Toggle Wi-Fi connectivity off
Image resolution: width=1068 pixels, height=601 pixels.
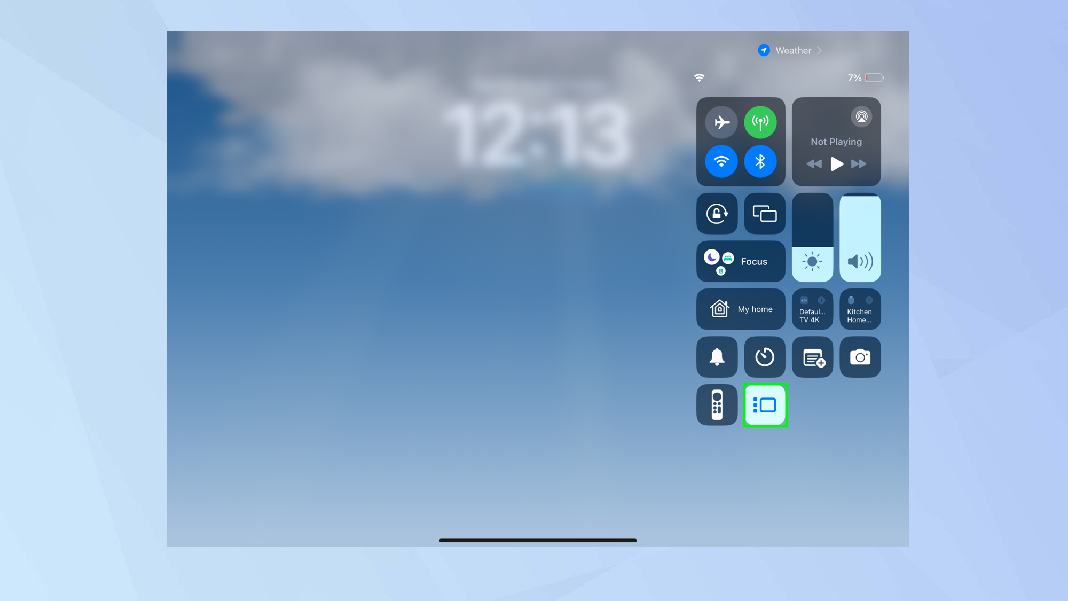click(722, 161)
